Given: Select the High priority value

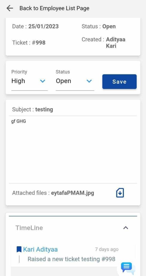Looking at the screenshot, I should 18,81.
